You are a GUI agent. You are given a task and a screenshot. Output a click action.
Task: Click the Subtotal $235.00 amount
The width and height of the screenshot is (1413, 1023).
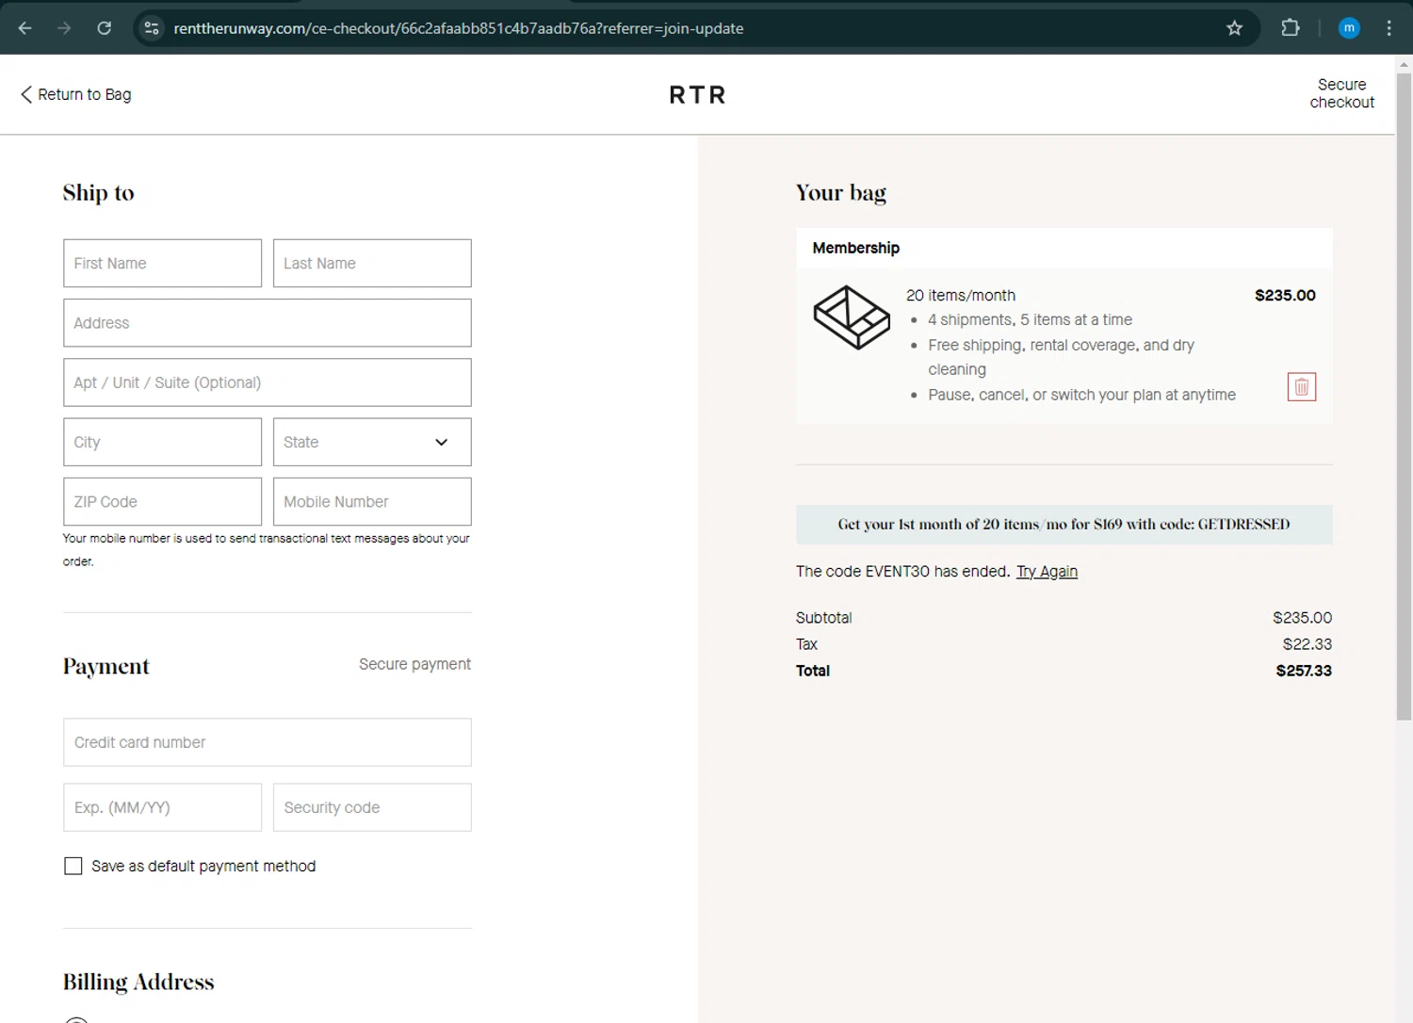tap(1302, 618)
